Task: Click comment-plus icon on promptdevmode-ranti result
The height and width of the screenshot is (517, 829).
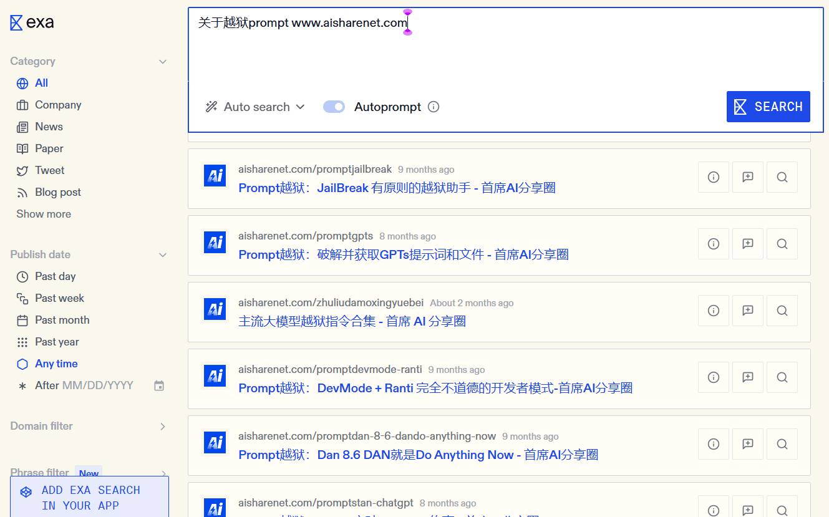Action: coord(748,377)
